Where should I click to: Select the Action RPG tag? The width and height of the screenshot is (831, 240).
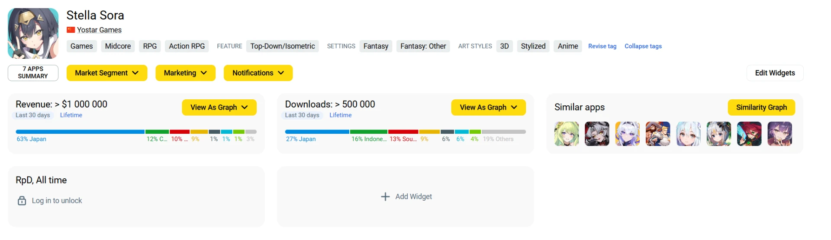point(187,46)
